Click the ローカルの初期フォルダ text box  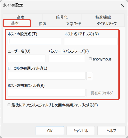coord(47,75)
